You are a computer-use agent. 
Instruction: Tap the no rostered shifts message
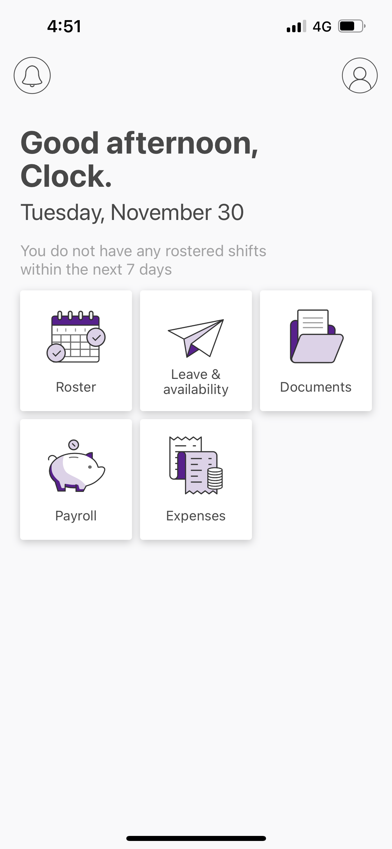[143, 260]
